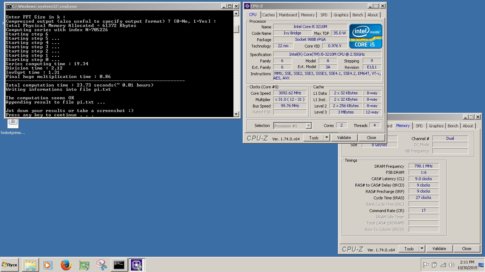Click the 1:6 FSB:DRAM value

pyautogui.click(x=424, y=172)
